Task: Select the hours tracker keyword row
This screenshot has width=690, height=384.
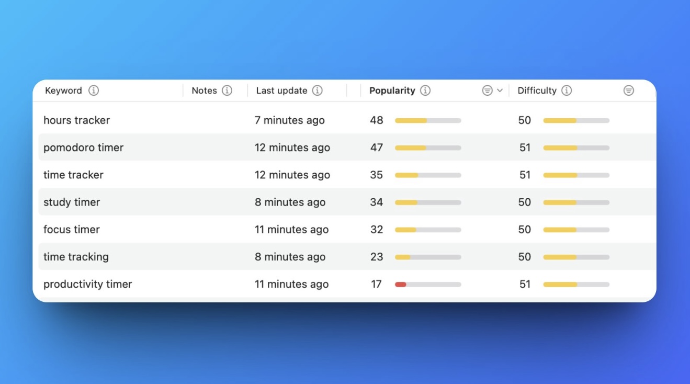Action: (x=76, y=120)
